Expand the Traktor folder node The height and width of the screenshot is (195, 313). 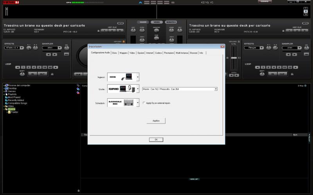pyautogui.click(x=7, y=112)
